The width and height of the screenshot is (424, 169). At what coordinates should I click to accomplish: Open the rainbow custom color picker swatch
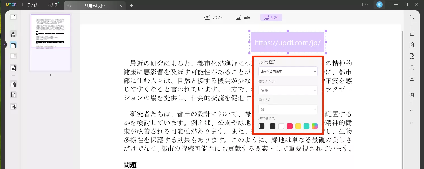(x=315, y=126)
